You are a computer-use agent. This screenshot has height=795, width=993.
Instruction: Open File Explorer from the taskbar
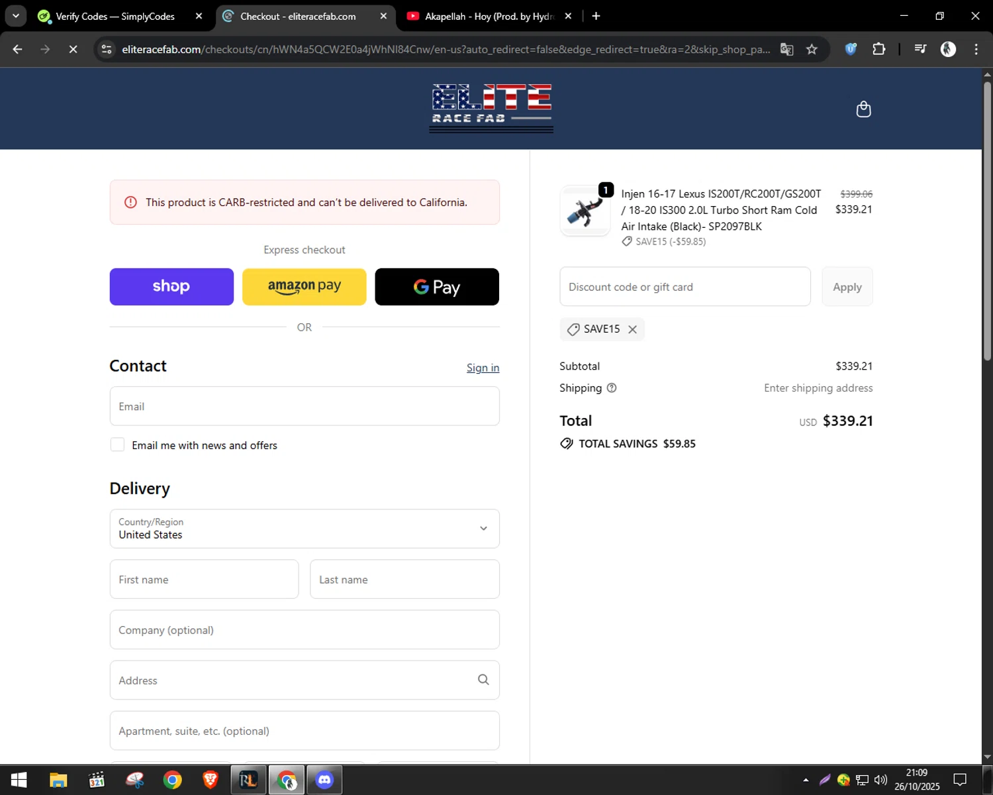(58, 780)
